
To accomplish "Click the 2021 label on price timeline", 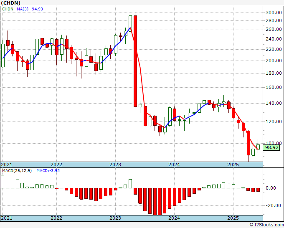I will click(x=7, y=165).
